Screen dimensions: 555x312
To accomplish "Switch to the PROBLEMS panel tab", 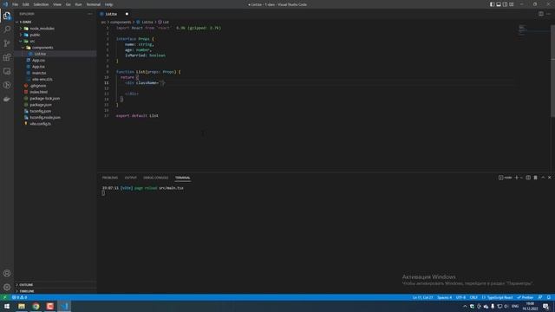I will point(110,178).
